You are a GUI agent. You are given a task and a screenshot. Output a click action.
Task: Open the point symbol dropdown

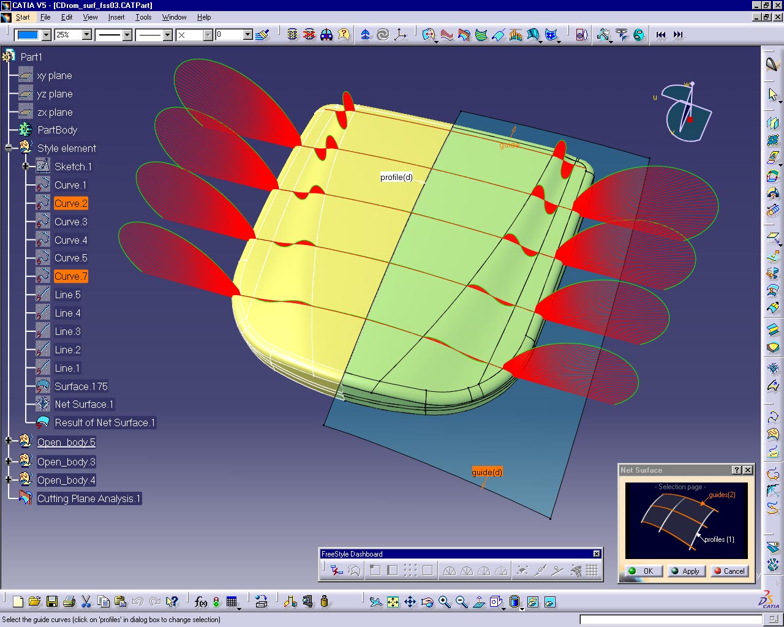coord(208,36)
